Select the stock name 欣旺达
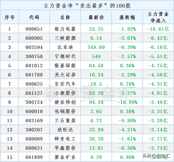The image size is (174, 162). tap(65, 130)
